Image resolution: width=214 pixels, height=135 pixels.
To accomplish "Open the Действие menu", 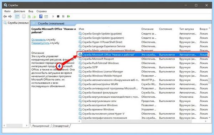I will click(19, 11).
